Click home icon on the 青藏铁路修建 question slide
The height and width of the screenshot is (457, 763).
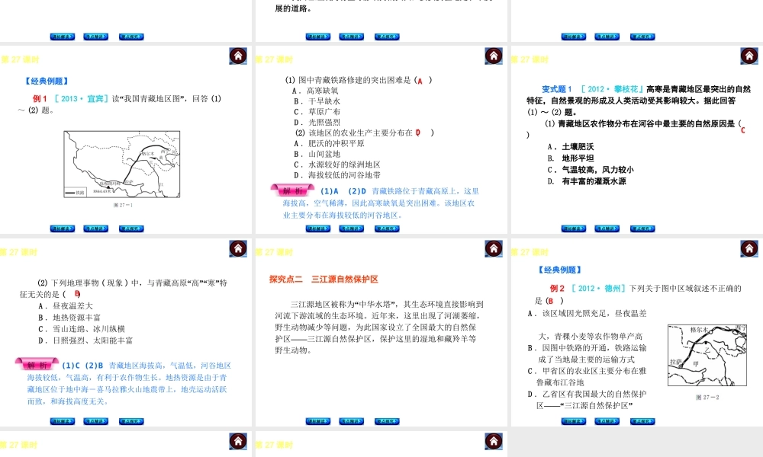tap(494, 56)
